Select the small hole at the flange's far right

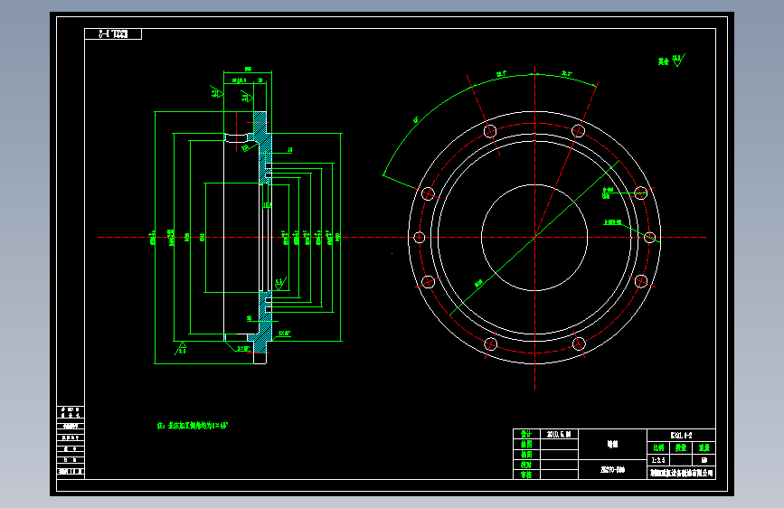[649, 238]
